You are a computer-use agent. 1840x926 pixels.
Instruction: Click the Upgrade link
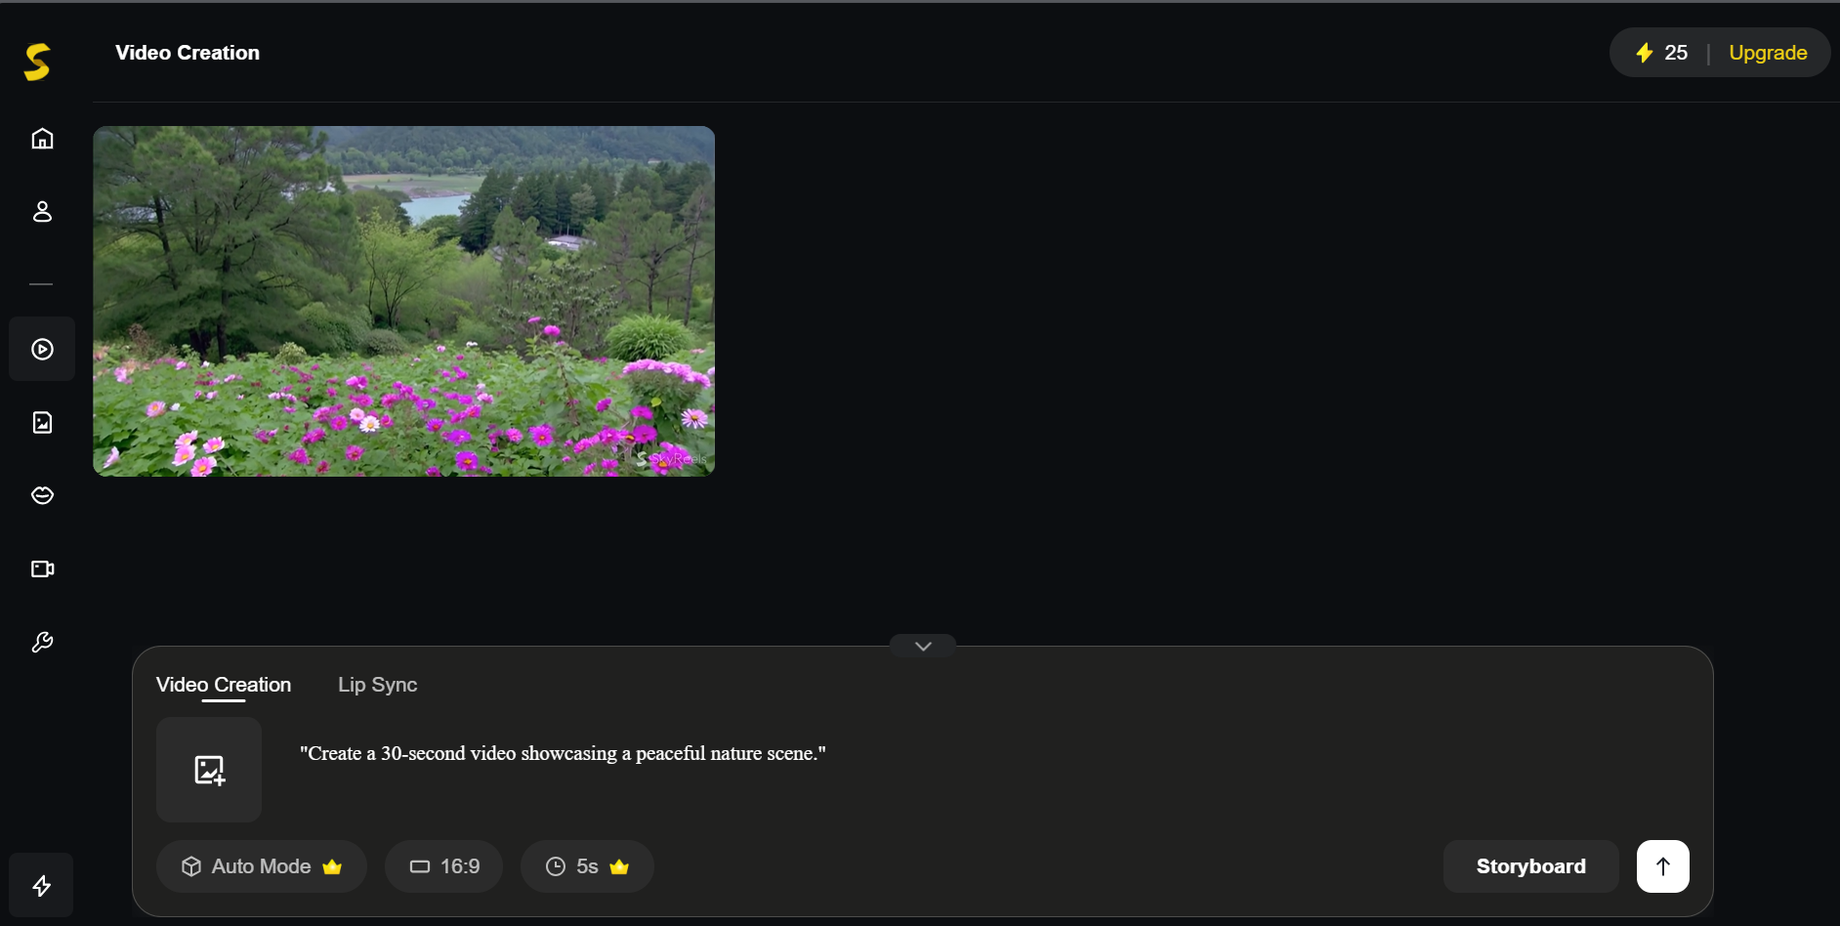[1768, 53]
